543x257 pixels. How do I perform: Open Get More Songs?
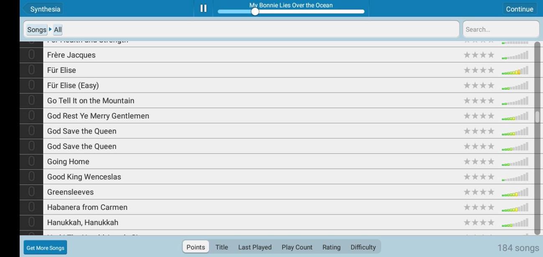45,247
